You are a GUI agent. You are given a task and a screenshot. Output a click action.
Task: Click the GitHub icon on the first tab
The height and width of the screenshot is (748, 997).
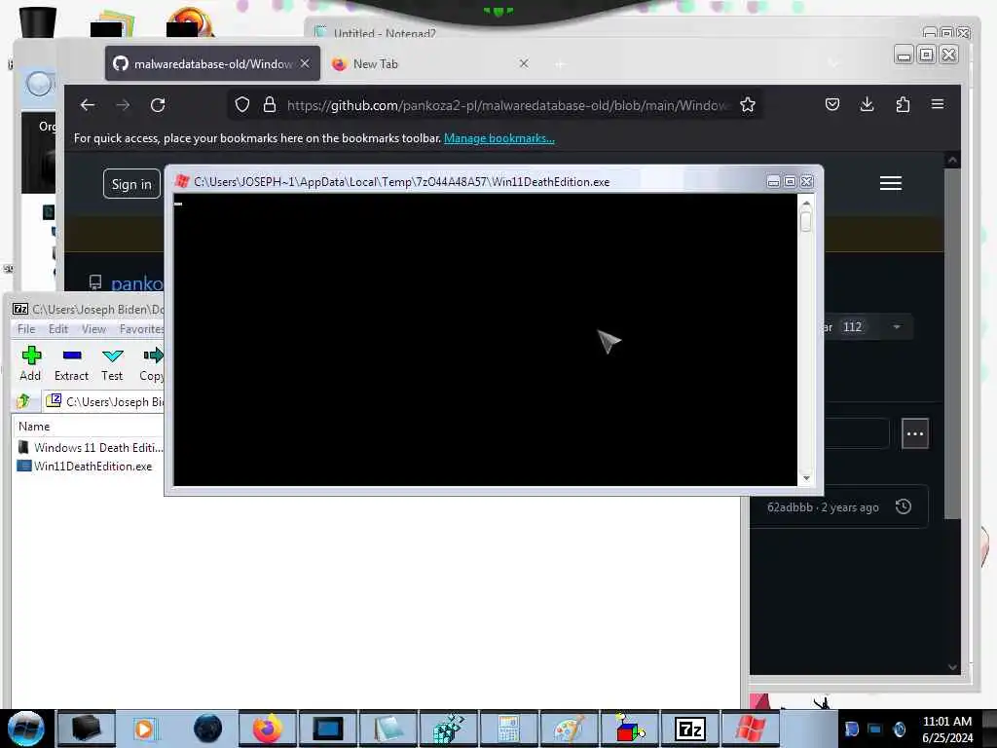coord(121,63)
